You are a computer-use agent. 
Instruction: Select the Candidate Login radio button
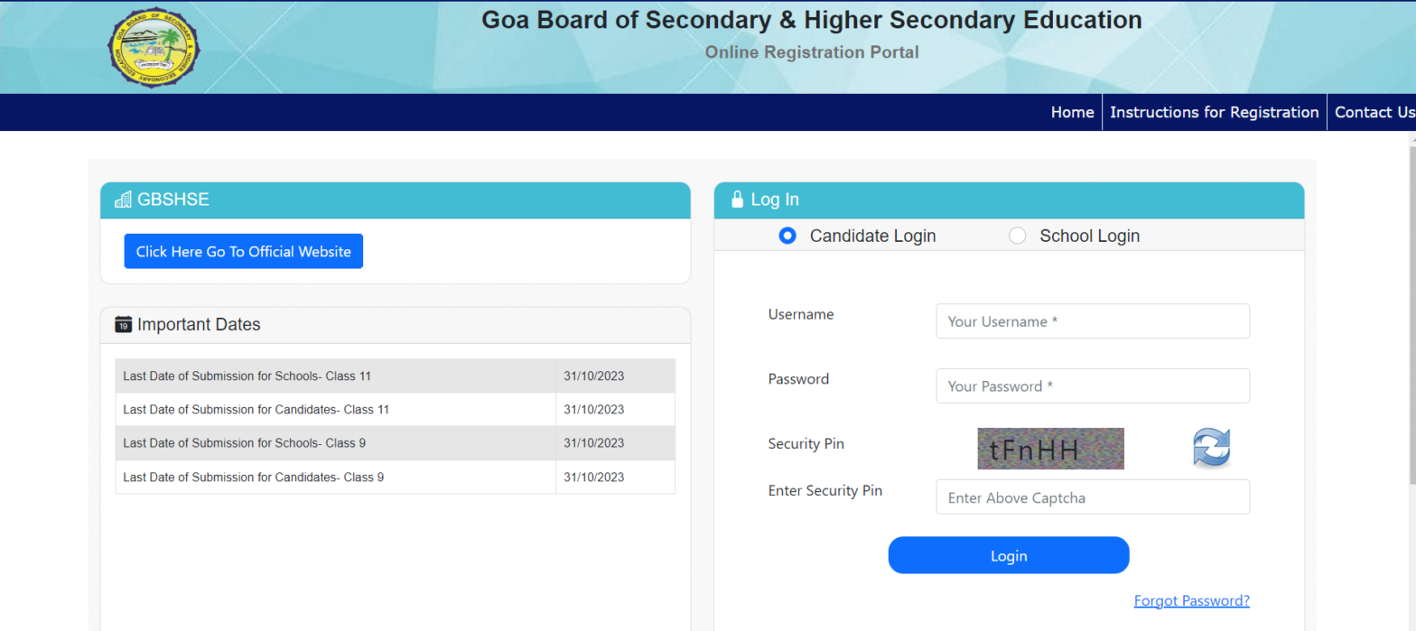coord(787,236)
